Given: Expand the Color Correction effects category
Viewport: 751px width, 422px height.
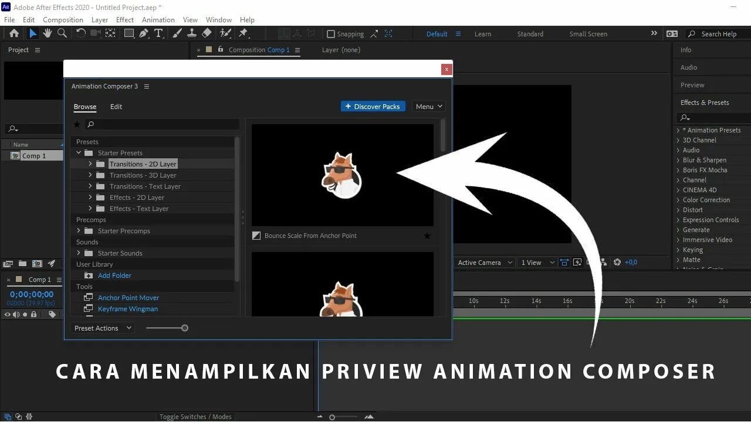Looking at the screenshot, I should pyautogui.click(x=678, y=200).
